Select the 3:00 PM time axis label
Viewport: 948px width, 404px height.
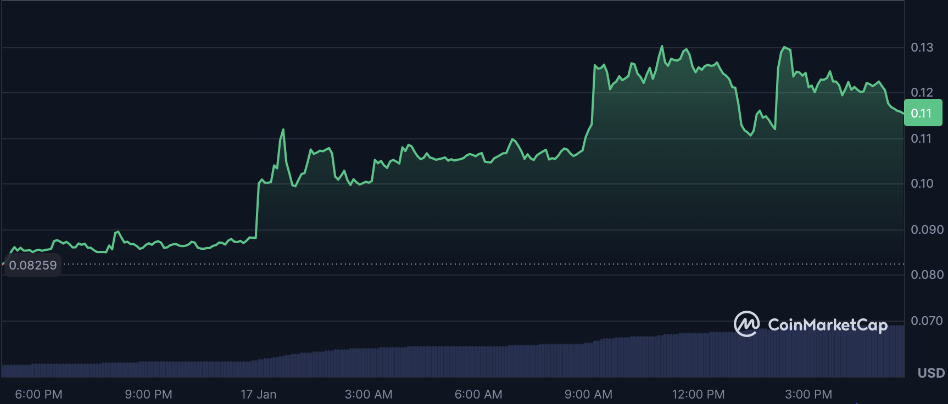(808, 394)
